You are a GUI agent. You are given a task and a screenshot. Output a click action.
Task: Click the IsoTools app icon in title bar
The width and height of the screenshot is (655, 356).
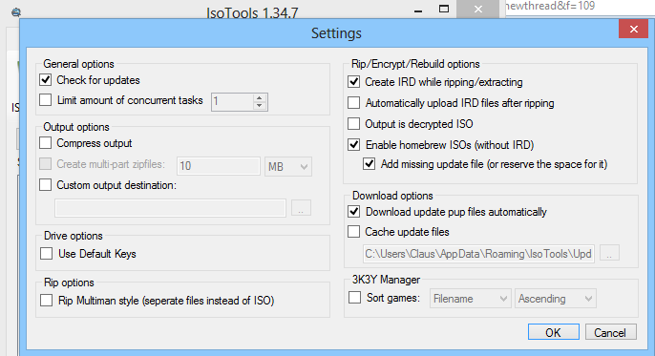click(x=16, y=12)
